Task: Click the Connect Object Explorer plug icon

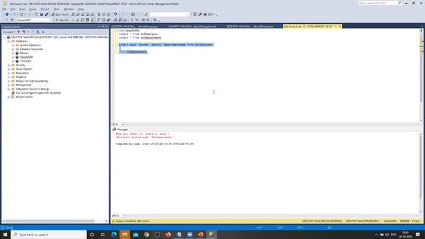Action: (x=19, y=32)
